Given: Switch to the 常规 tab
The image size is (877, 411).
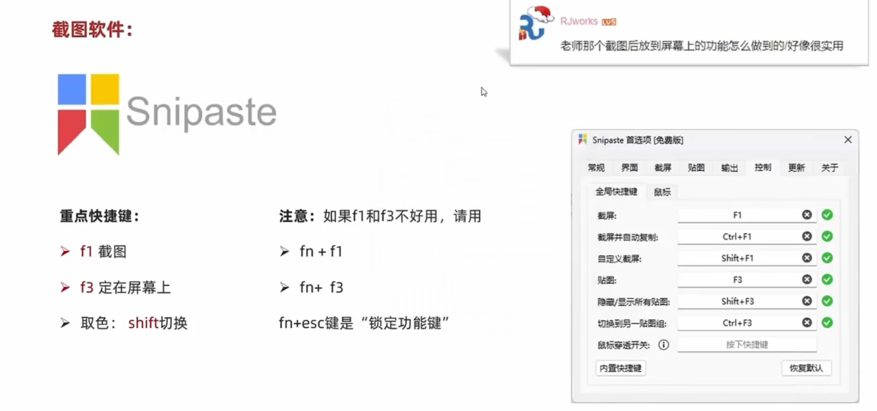Looking at the screenshot, I should click(x=596, y=168).
